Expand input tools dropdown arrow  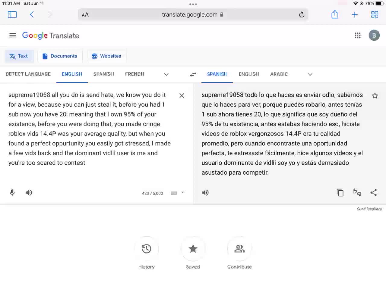[x=183, y=192]
